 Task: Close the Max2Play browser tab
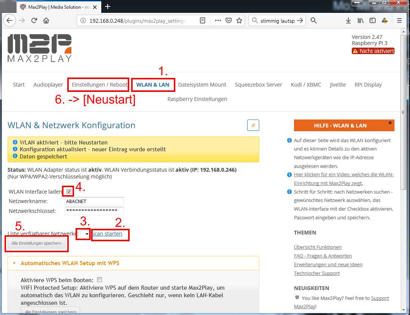[x=95, y=7]
